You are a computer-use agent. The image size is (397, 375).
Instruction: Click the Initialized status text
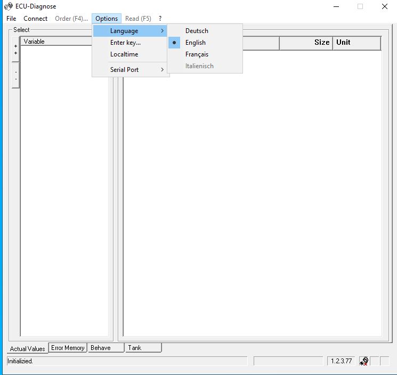(20, 361)
